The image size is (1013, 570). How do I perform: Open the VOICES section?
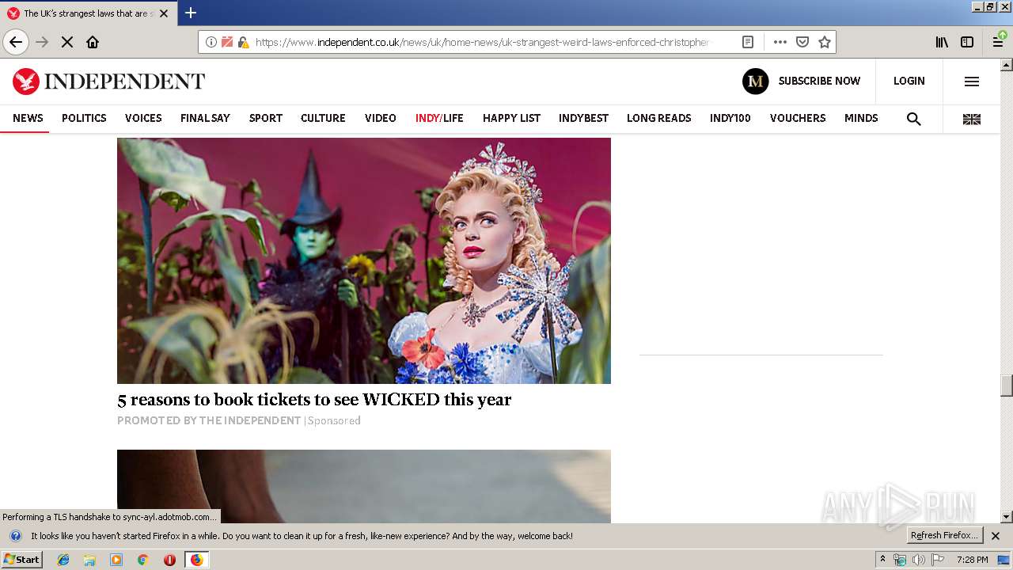coord(143,118)
